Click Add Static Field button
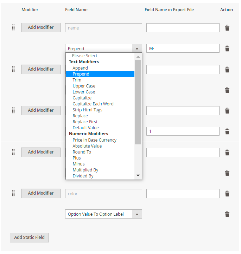 click(29, 237)
